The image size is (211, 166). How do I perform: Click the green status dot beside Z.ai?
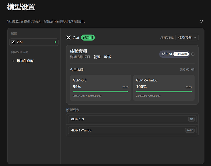[x=55, y=42]
